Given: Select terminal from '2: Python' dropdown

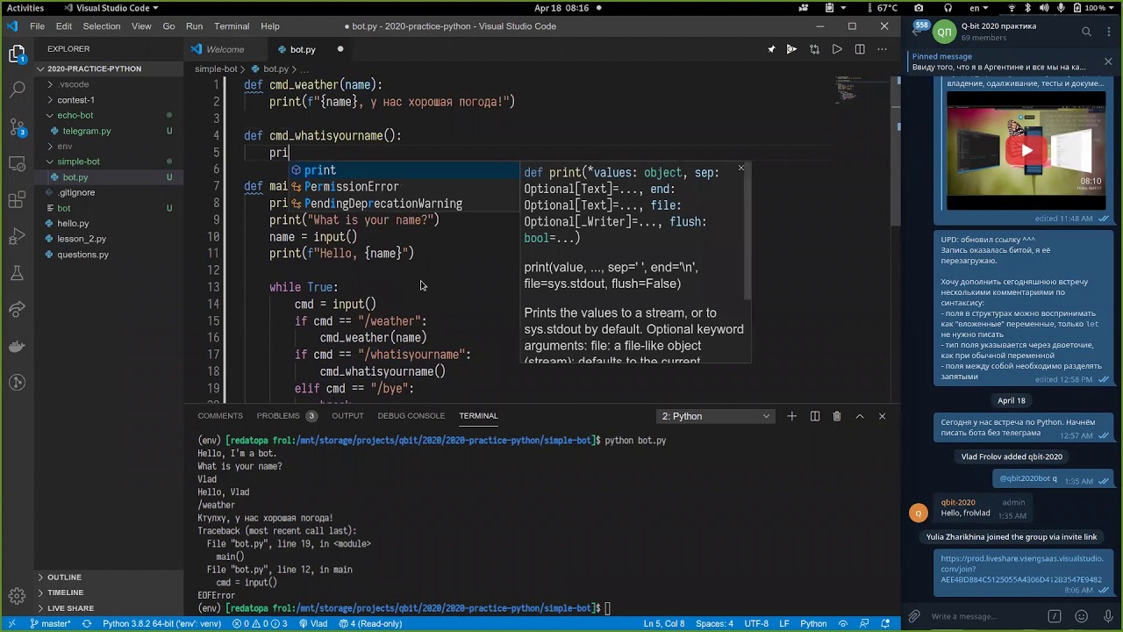Looking at the screenshot, I should pyautogui.click(x=715, y=416).
